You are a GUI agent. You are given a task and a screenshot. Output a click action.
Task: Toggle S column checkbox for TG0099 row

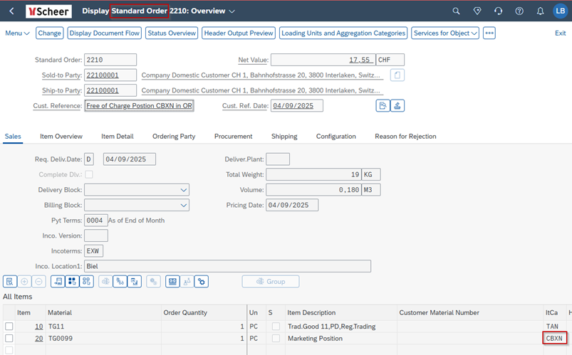[276, 338]
